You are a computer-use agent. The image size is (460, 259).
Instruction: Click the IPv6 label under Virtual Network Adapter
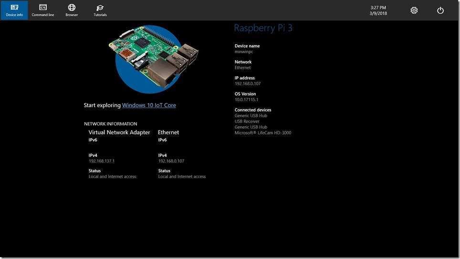pyautogui.click(x=93, y=140)
